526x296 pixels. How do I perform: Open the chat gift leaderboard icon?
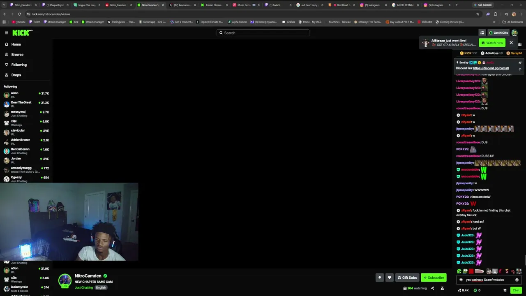[x=520, y=44]
